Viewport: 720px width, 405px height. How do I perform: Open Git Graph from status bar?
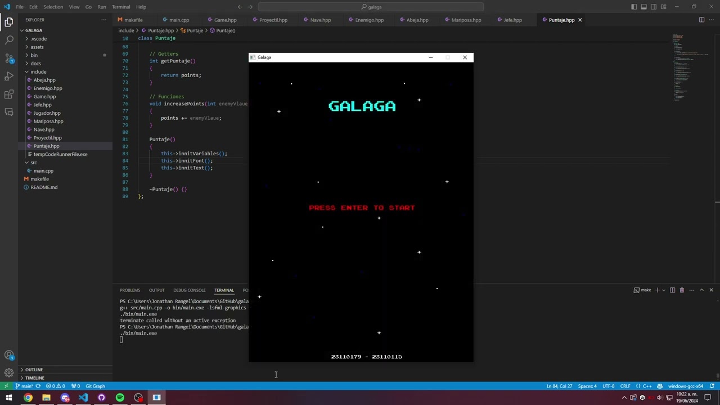click(95, 386)
